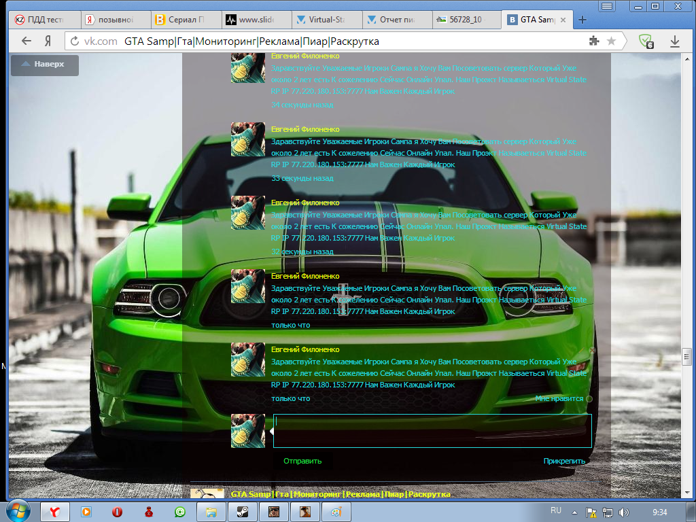Open Yandex home via the Я icon
The height and width of the screenshot is (522, 696).
tap(48, 41)
